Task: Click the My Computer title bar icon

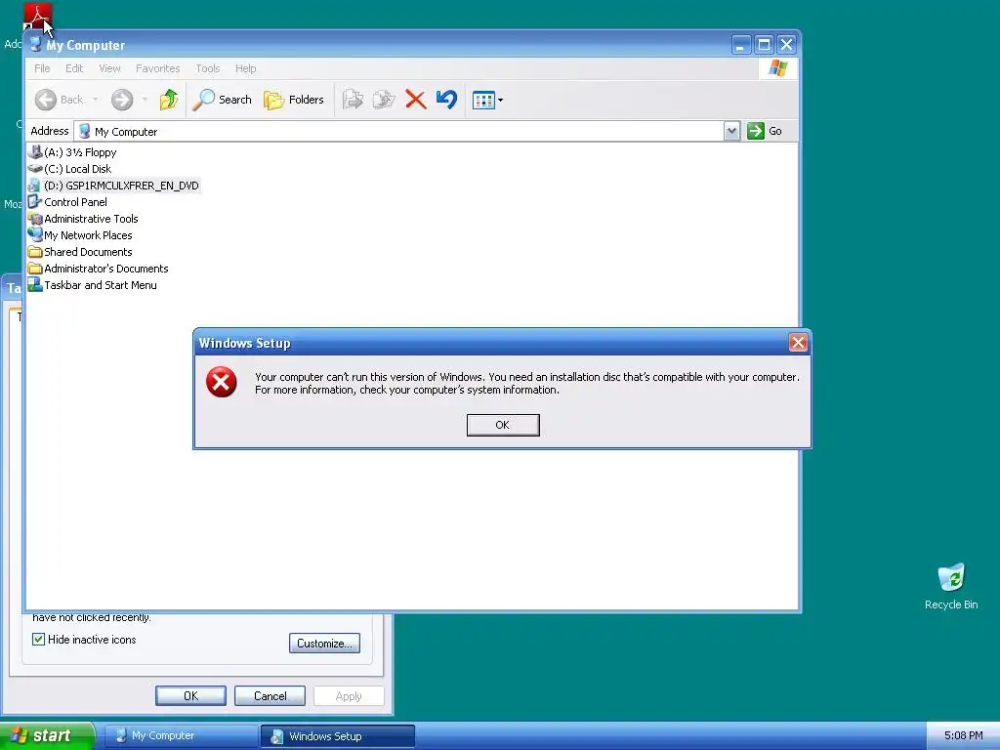Action: click(x=36, y=44)
